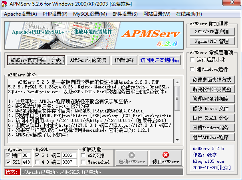Open the MySQL设置(M) menu
Screen dimensions: 242x180
pos(90,14)
